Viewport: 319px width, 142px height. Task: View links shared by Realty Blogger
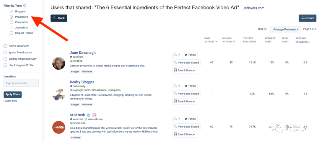186,94
